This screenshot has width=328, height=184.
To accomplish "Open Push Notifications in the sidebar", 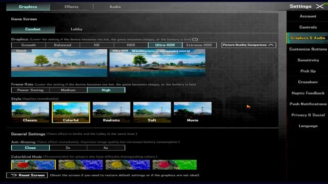I will (307, 104).
